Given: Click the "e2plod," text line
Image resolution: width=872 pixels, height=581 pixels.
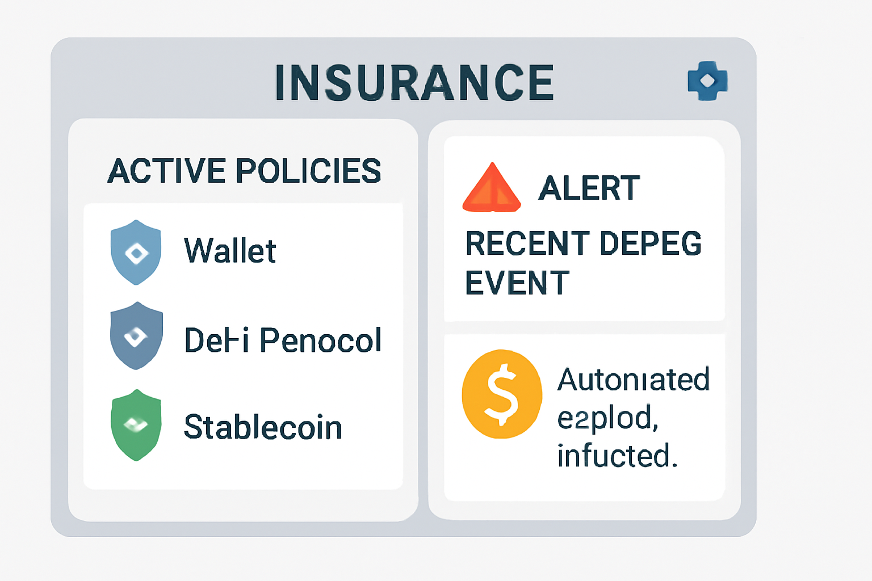Looking at the screenshot, I should tap(607, 419).
